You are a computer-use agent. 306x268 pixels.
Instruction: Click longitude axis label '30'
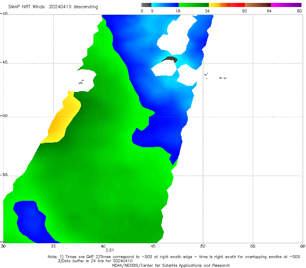coord(3,246)
